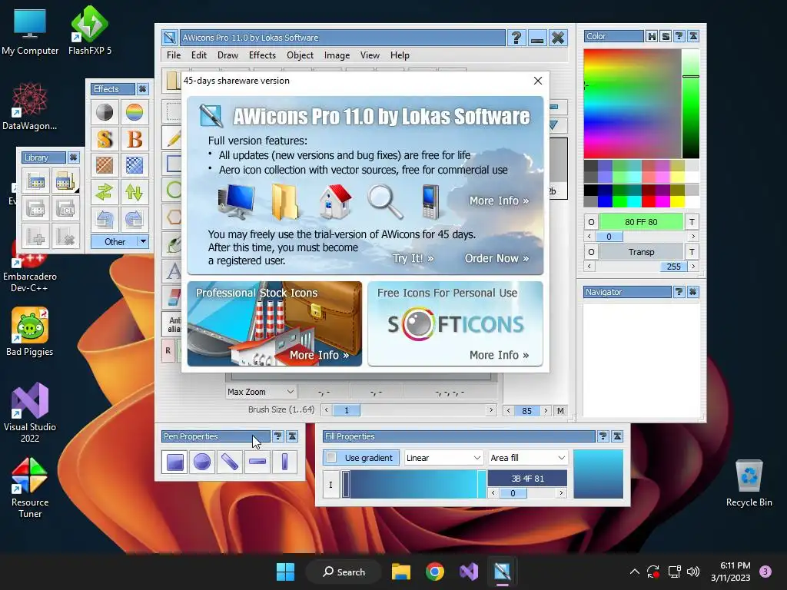
Task: Enable the Use gradient checkbox
Action: [331, 458]
